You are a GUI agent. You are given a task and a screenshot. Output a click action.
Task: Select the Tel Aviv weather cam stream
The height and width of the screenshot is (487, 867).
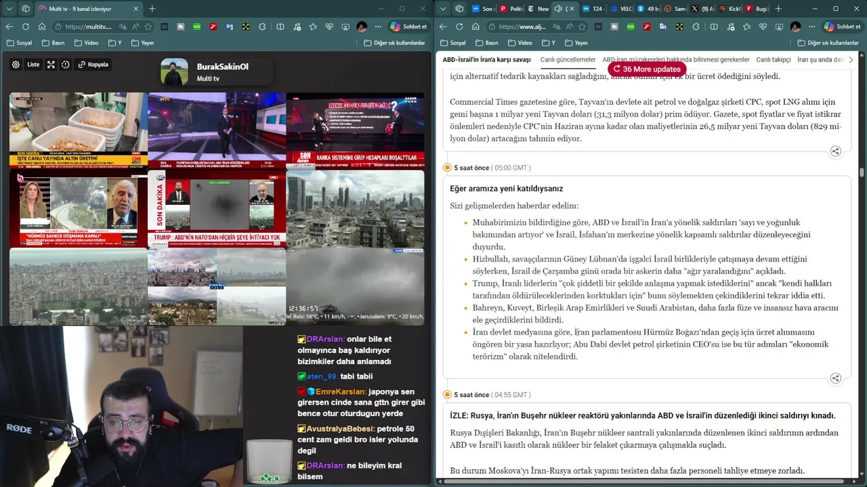click(355, 287)
